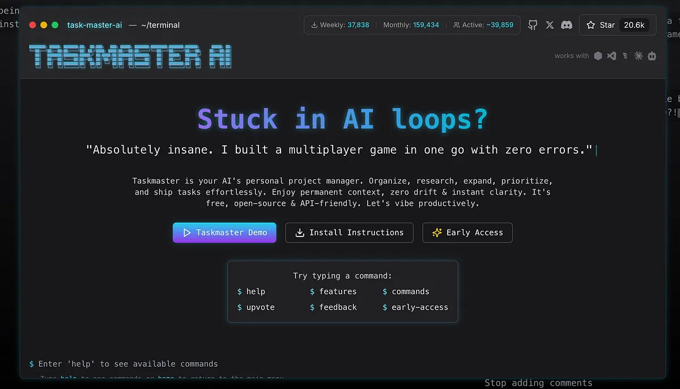Launch the Taskmaster Demo
680x389 pixels.
tap(224, 232)
